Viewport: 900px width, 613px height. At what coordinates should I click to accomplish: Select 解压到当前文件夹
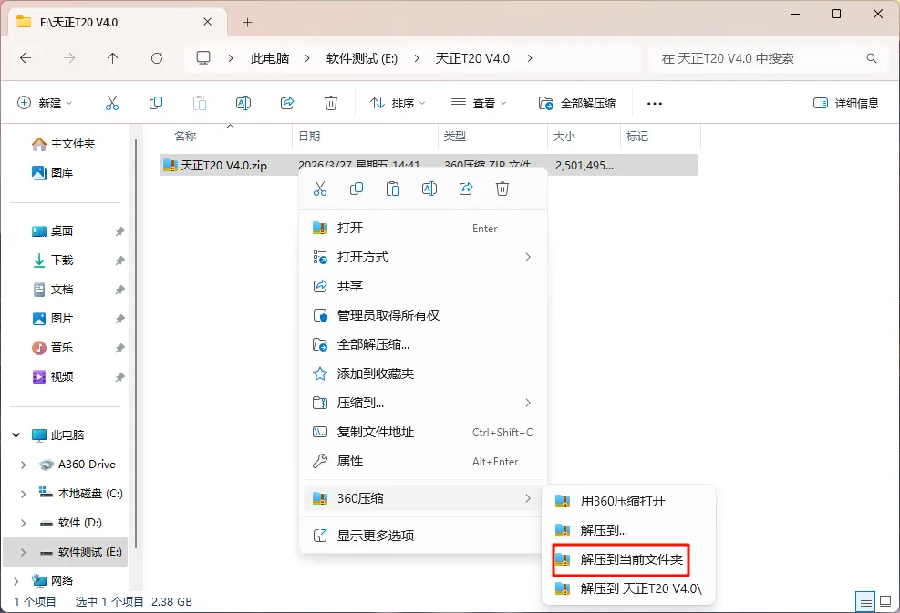(628, 559)
